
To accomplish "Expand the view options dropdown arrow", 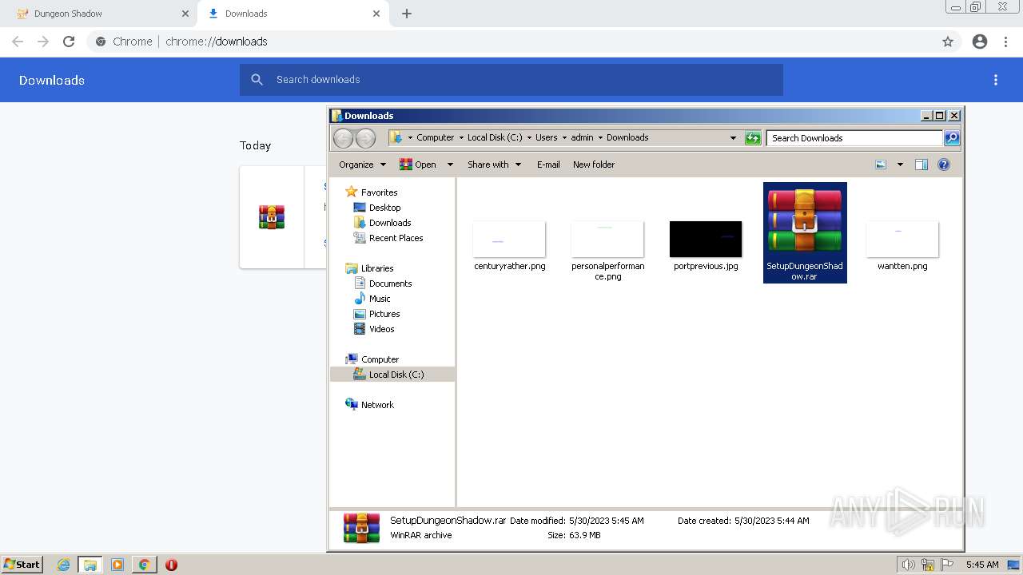I will (x=900, y=165).
